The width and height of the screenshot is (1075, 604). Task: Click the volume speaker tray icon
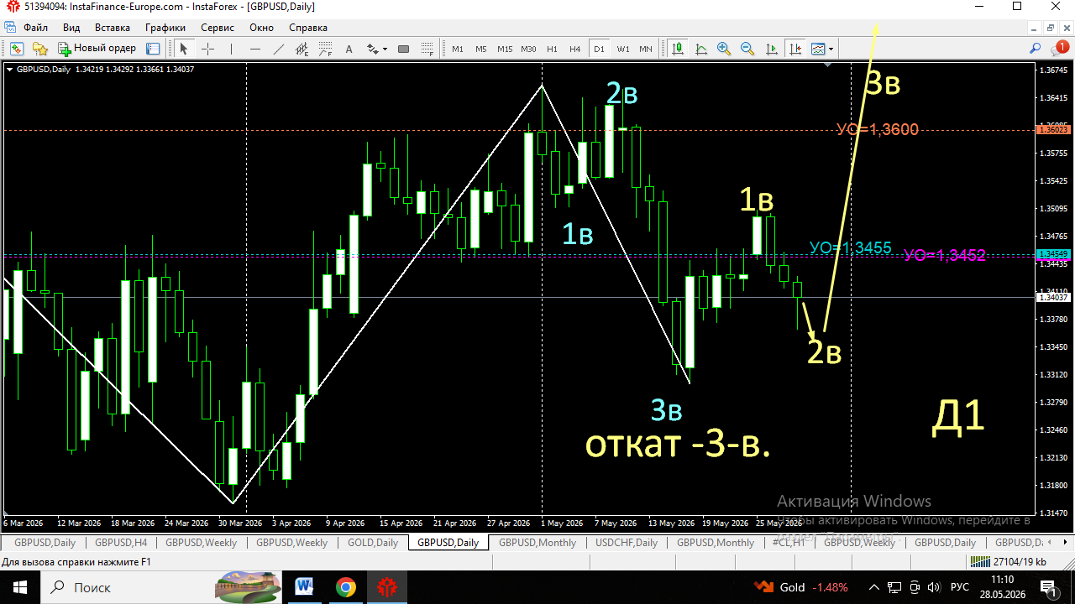[934, 587]
